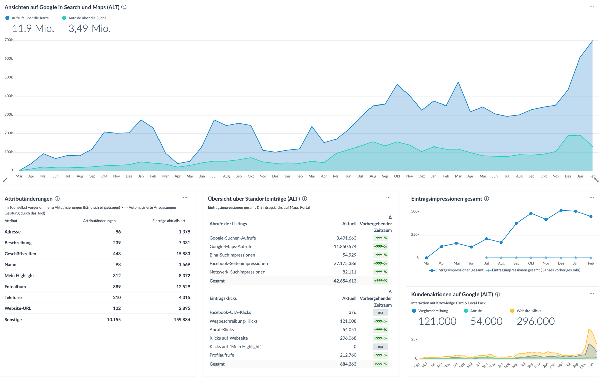Click the Google-Suchen-Aufrufe row

[301, 238]
